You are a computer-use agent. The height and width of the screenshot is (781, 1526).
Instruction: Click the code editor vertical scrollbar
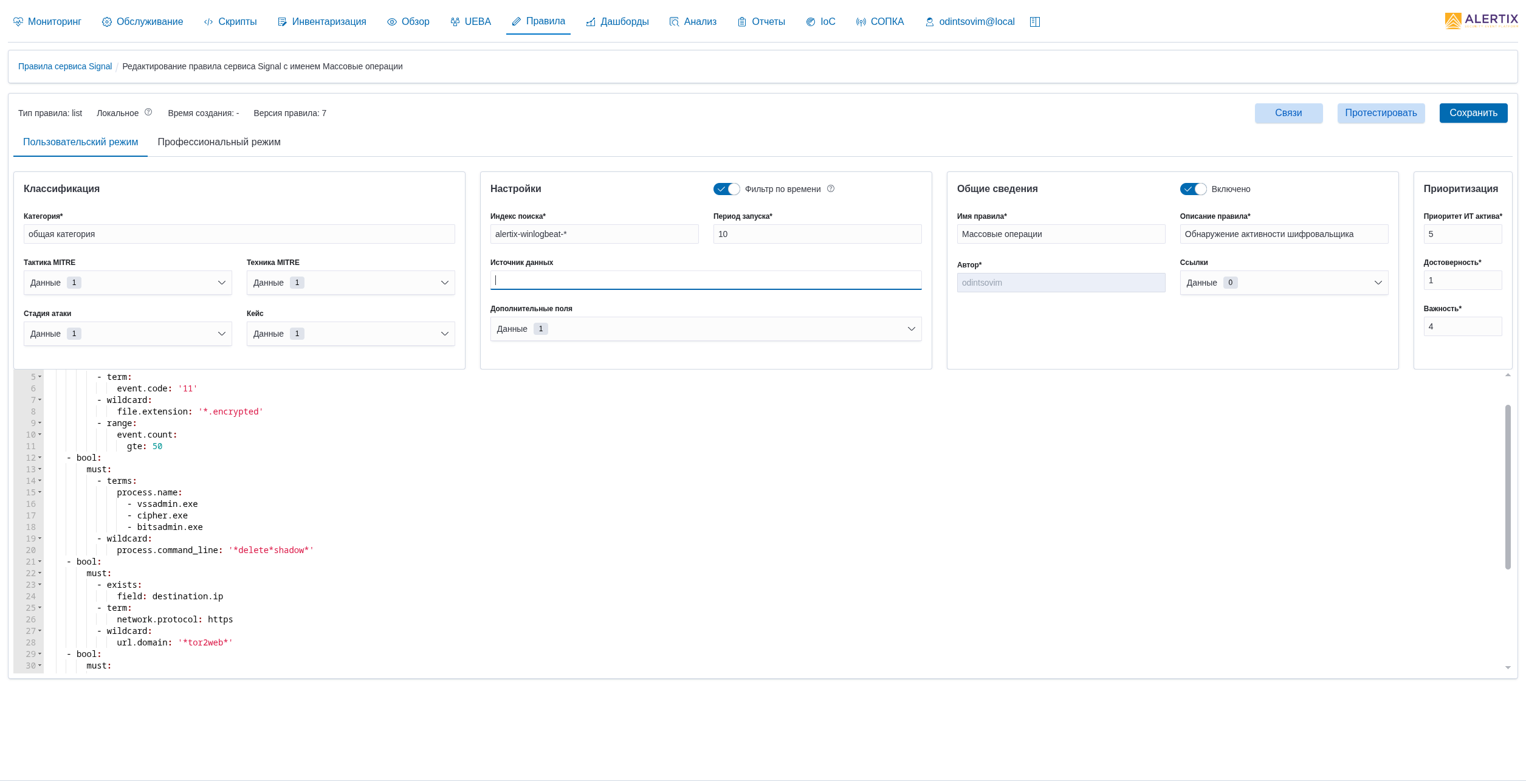tap(1508, 486)
